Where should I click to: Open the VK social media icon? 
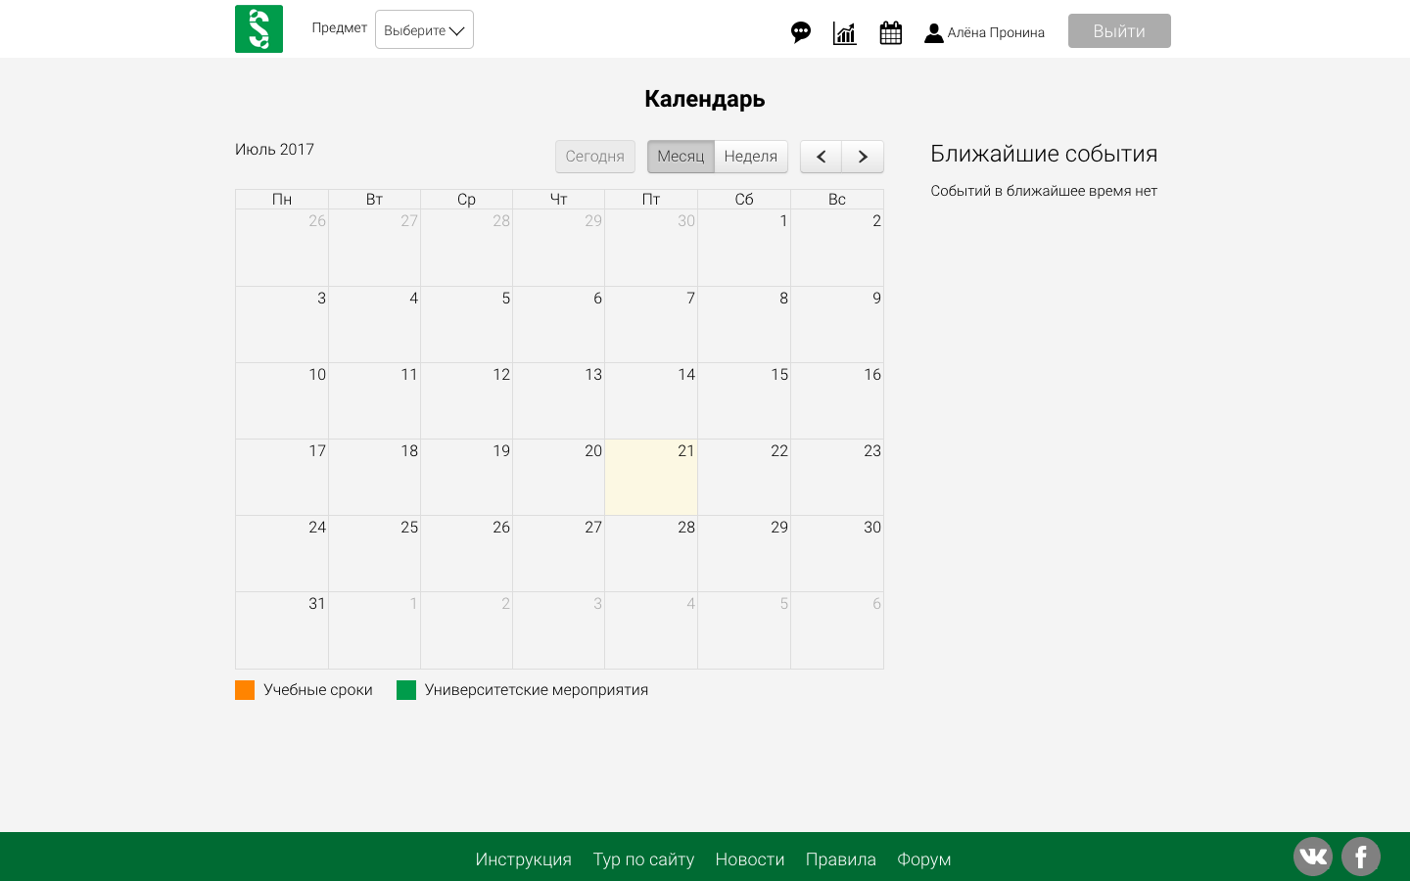coord(1312,856)
